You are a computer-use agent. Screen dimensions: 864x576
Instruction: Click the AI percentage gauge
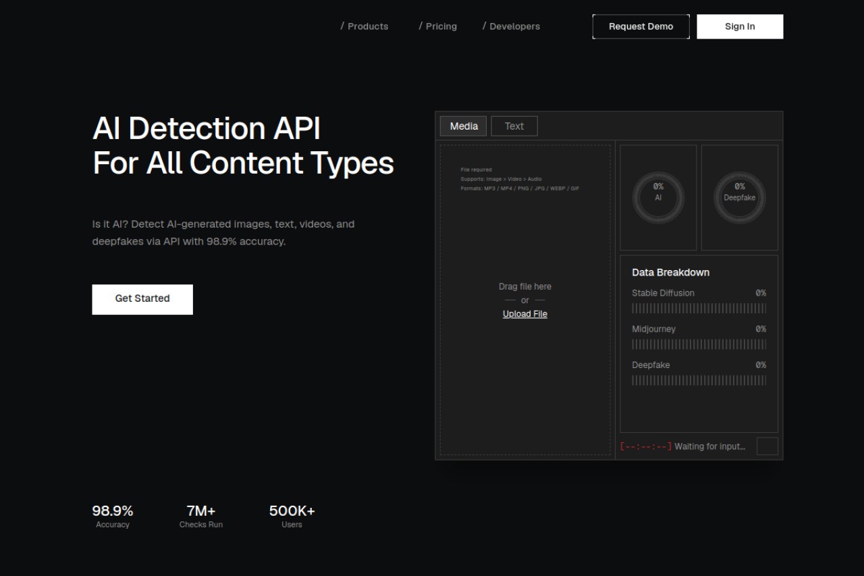pyautogui.click(x=658, y=198)
